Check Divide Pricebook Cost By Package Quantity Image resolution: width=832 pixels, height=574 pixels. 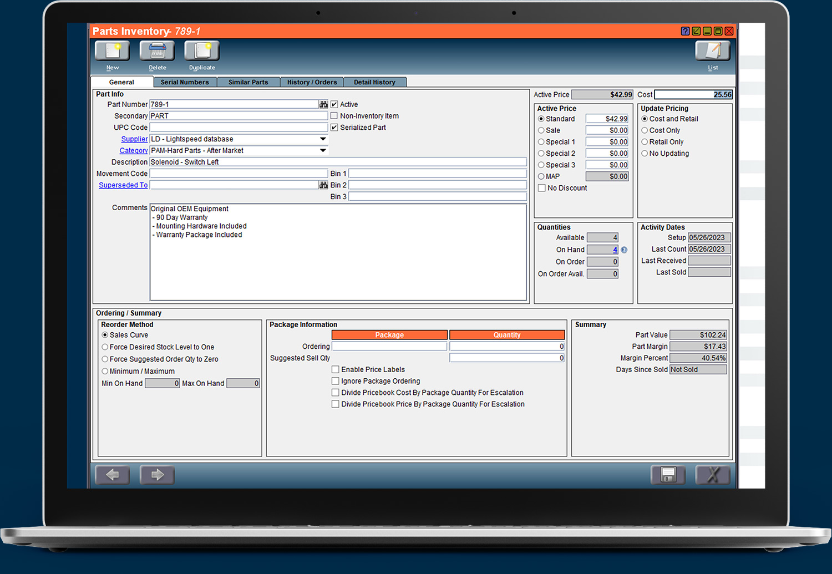336,393
